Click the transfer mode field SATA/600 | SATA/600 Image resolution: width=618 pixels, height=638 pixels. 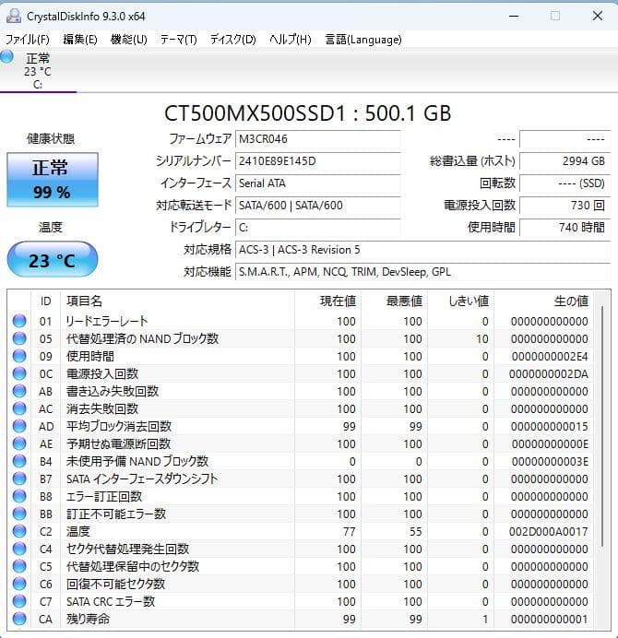pos(317,206)
